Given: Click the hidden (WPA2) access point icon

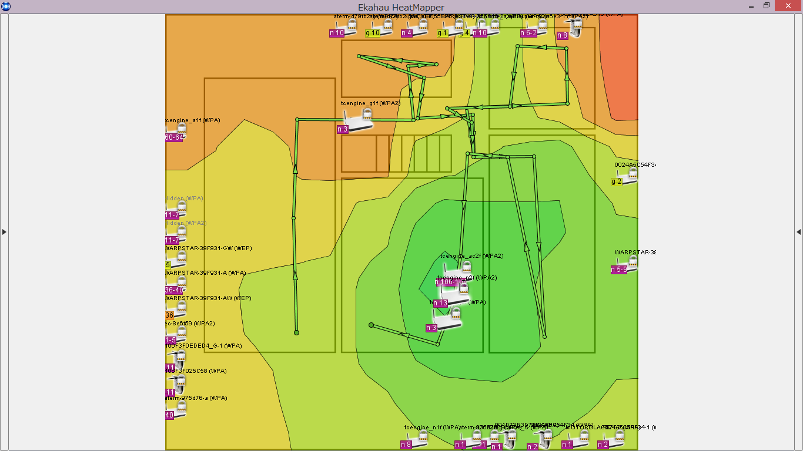Looking at the screenshot, I should point(176,234).
